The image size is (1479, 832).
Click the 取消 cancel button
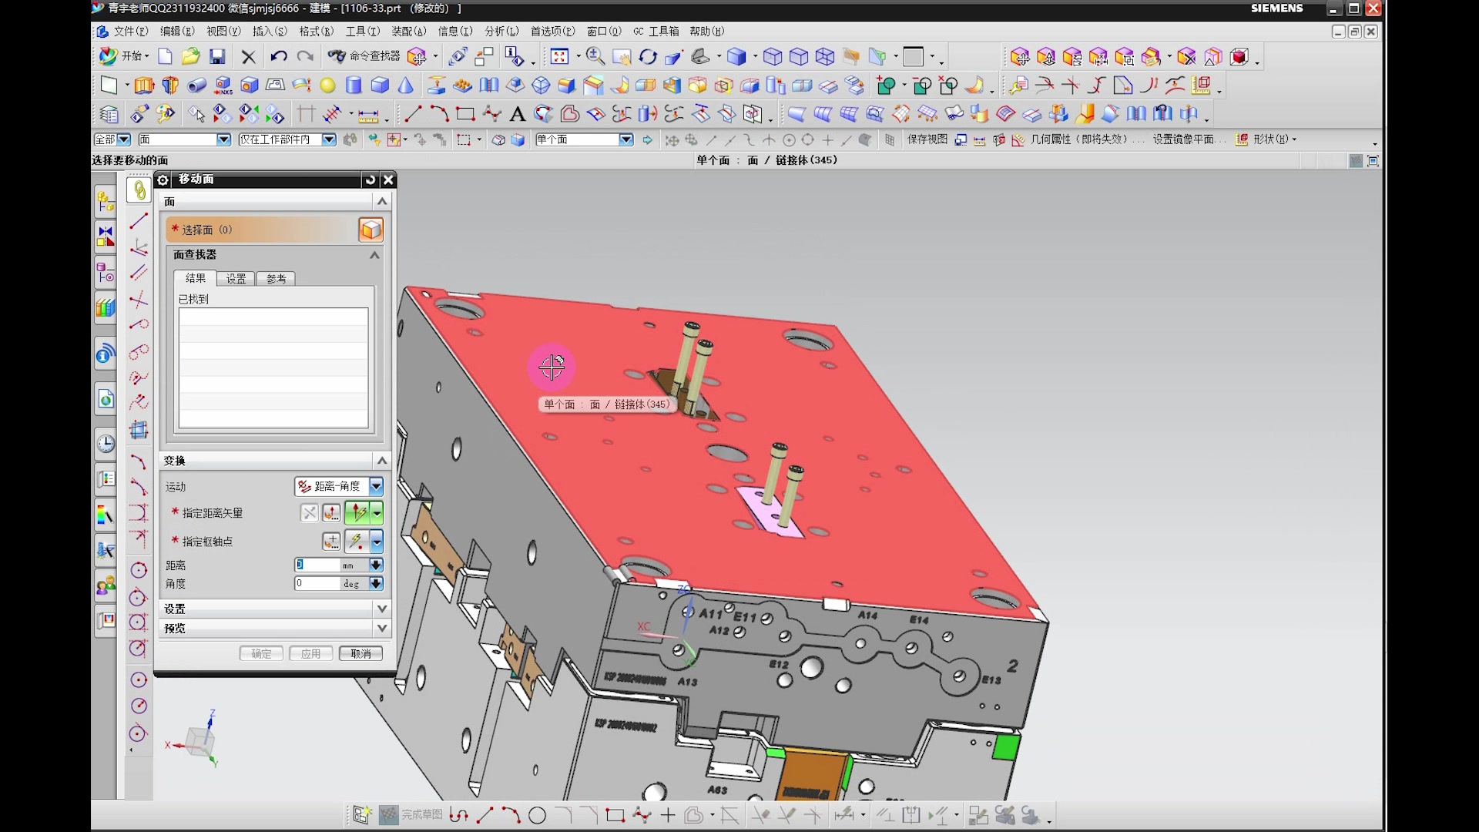pos(361,653)
